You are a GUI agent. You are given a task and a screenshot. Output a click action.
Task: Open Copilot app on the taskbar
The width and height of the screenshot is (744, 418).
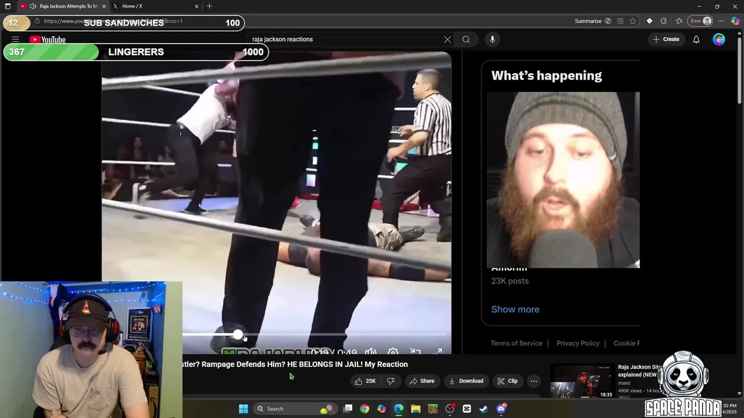pyautogui.click(x=381, y=409)
